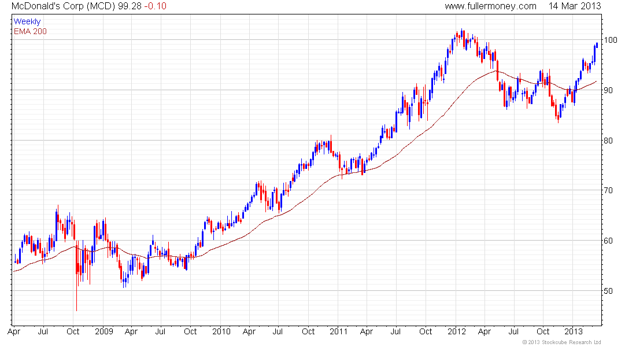Click the www.fullermoney.com site label

[490, 6]
